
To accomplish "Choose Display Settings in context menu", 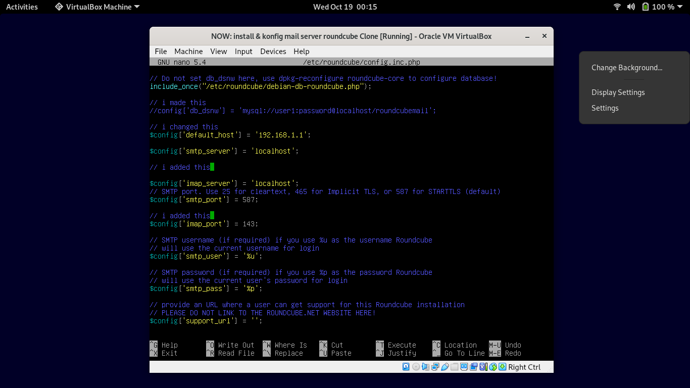I will coord(618,92).
